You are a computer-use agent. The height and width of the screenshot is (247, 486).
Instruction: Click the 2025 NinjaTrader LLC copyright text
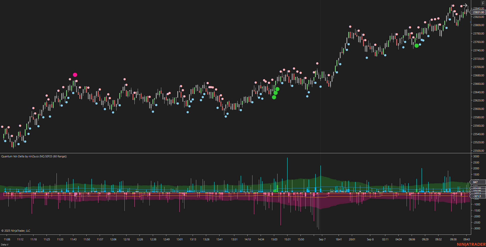(x=15, y=231)
